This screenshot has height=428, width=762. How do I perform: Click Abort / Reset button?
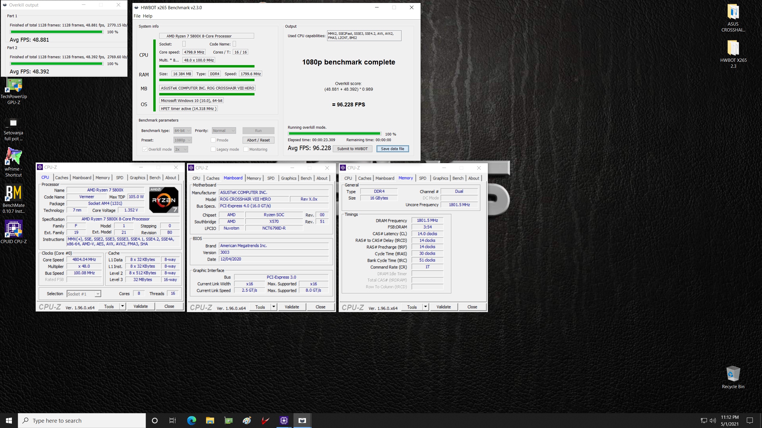258,140
